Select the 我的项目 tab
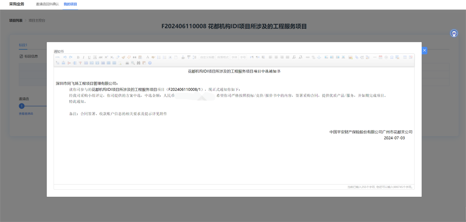The width and height of the screenshot is (466, 222). [x=70, y=4]
